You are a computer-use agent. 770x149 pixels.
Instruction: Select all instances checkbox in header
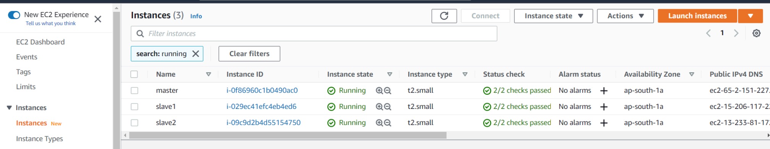(134, 74)
